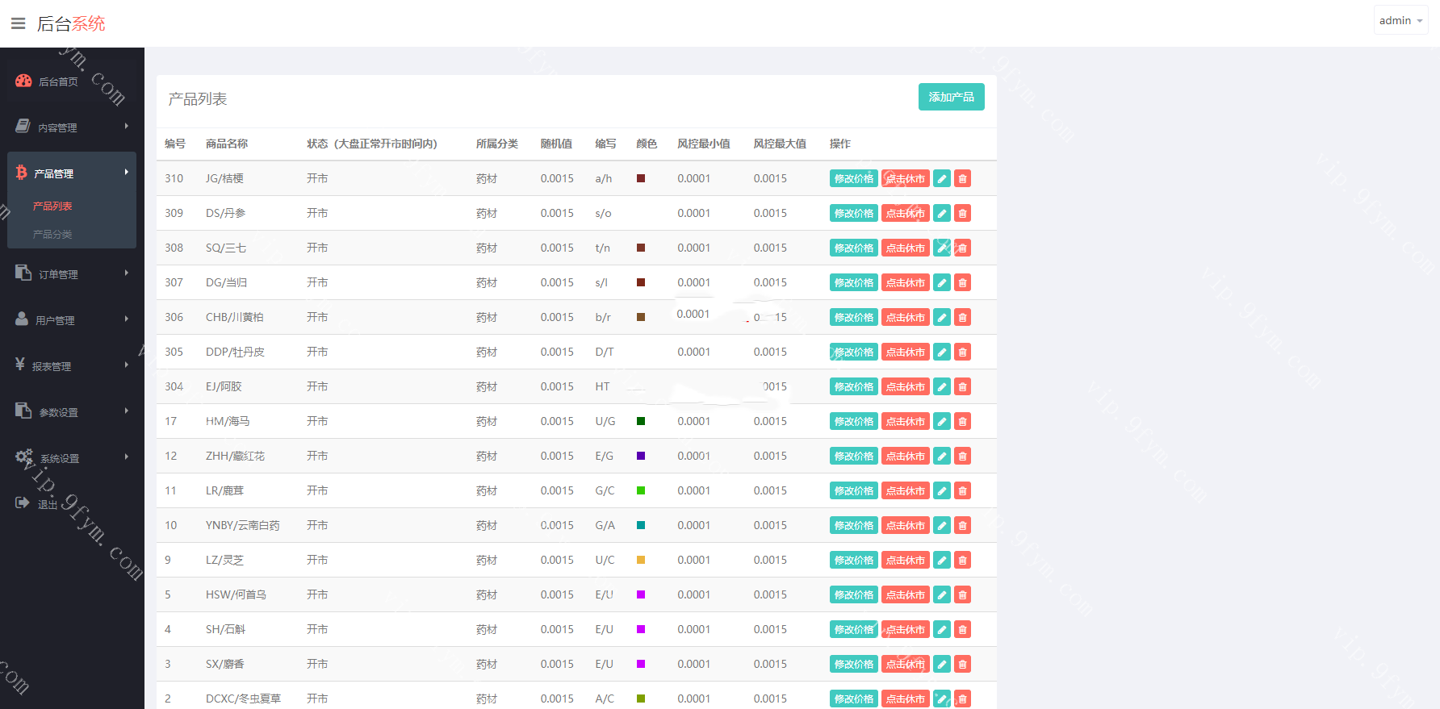Click trash icon for LR/鹿茸 row
This screenshot has height=709, width=1440.
coord(962,490)
